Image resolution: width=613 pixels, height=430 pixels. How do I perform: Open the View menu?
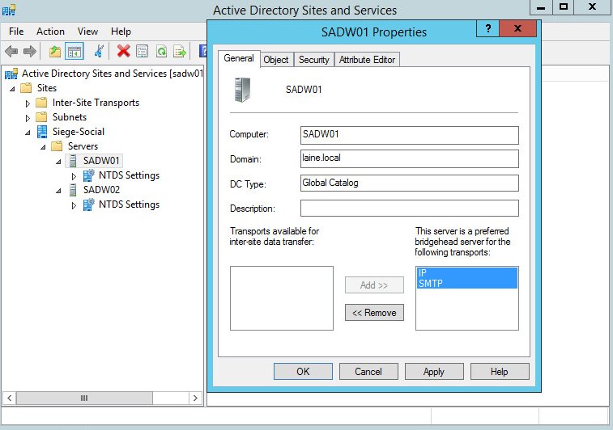pyautogui.click(x=87, y=32)
